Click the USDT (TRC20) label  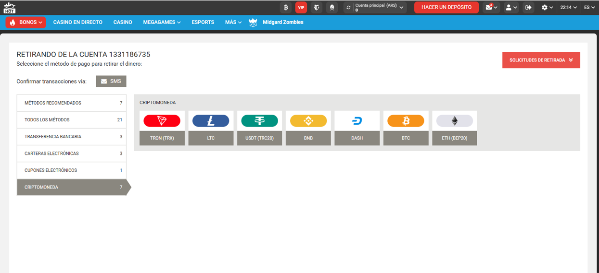[260, 138]
